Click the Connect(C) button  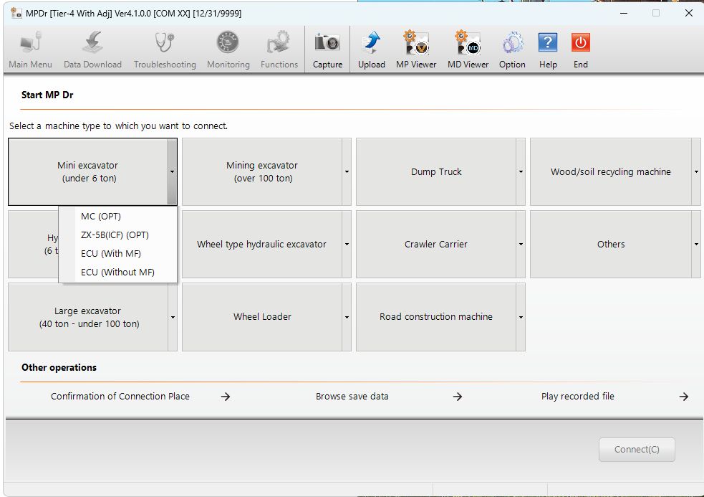637,450
